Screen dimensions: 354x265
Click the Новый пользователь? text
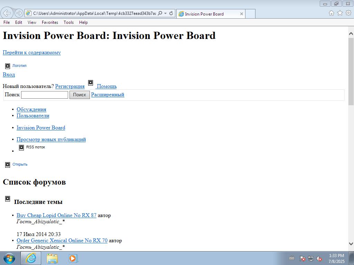click(28, 86)
